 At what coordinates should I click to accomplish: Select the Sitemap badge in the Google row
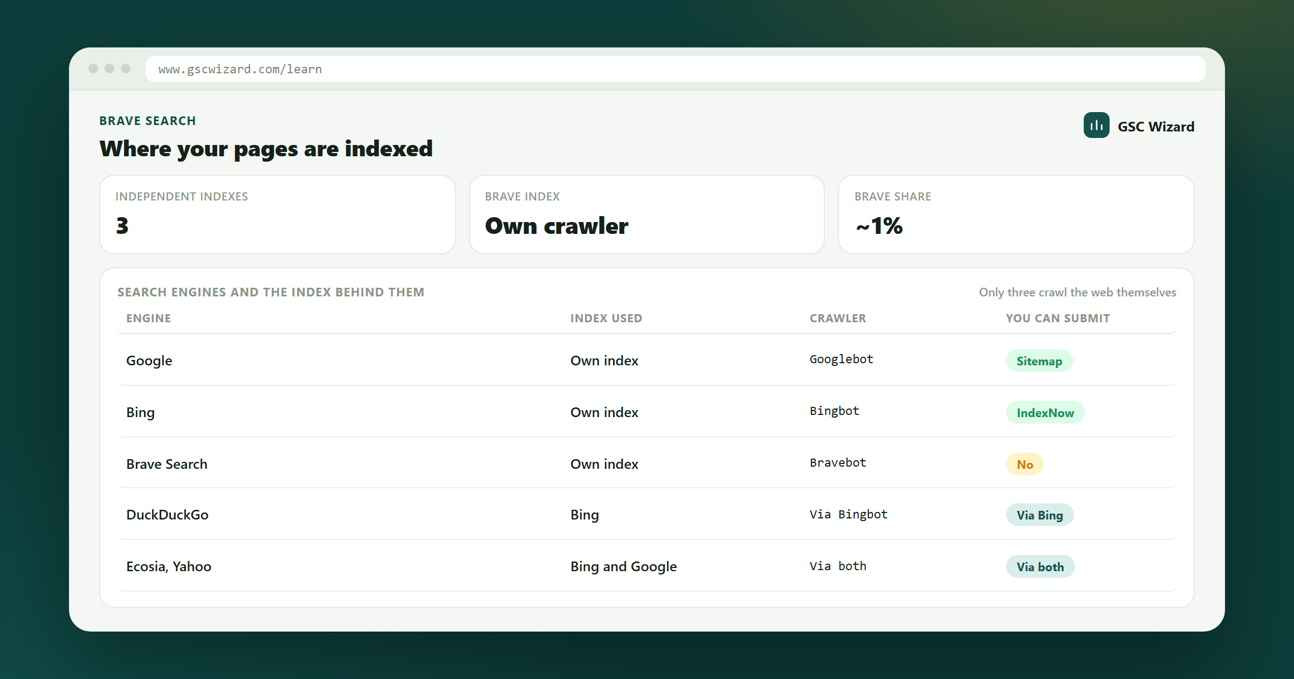point(1039,361)
